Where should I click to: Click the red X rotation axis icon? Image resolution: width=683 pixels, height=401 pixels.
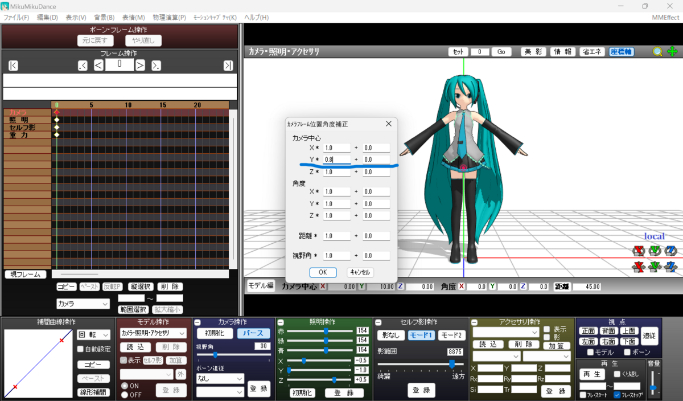click(639, 251)
